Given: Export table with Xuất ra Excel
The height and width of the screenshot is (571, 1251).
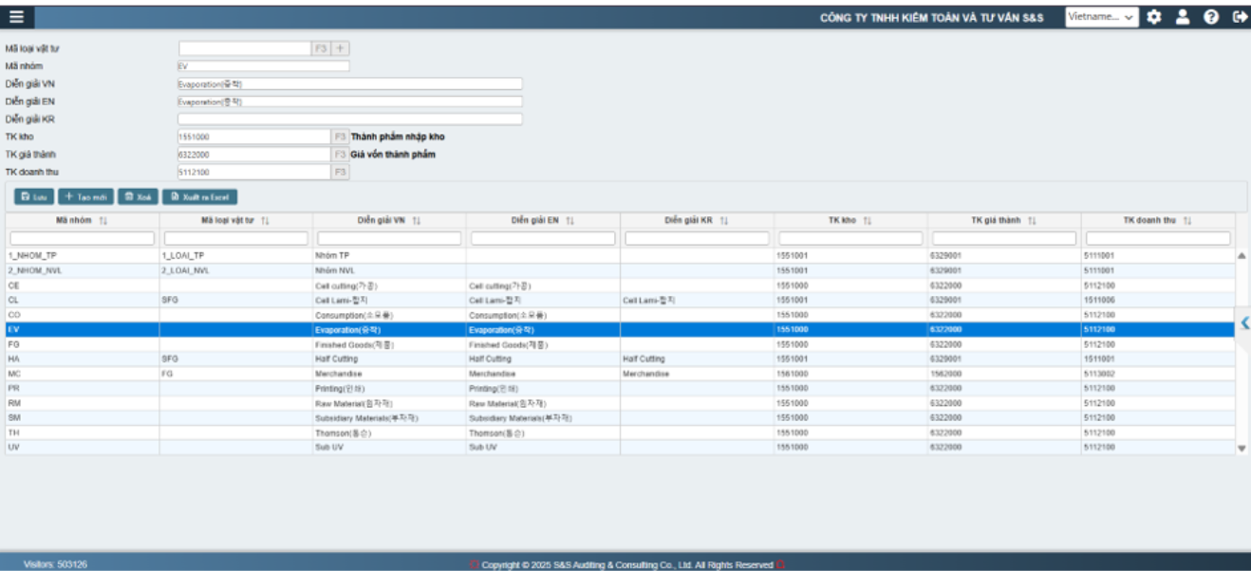Looking at the screenshot, I should (199, 196).
